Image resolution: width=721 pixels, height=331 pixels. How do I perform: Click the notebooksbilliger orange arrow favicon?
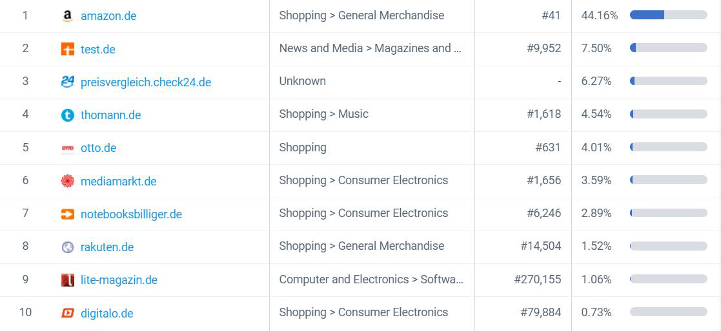[68, 214]
